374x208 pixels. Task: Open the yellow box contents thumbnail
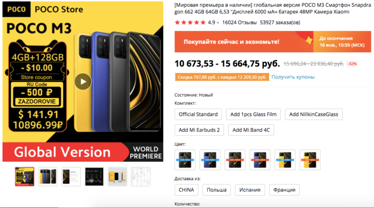[117, 177]
